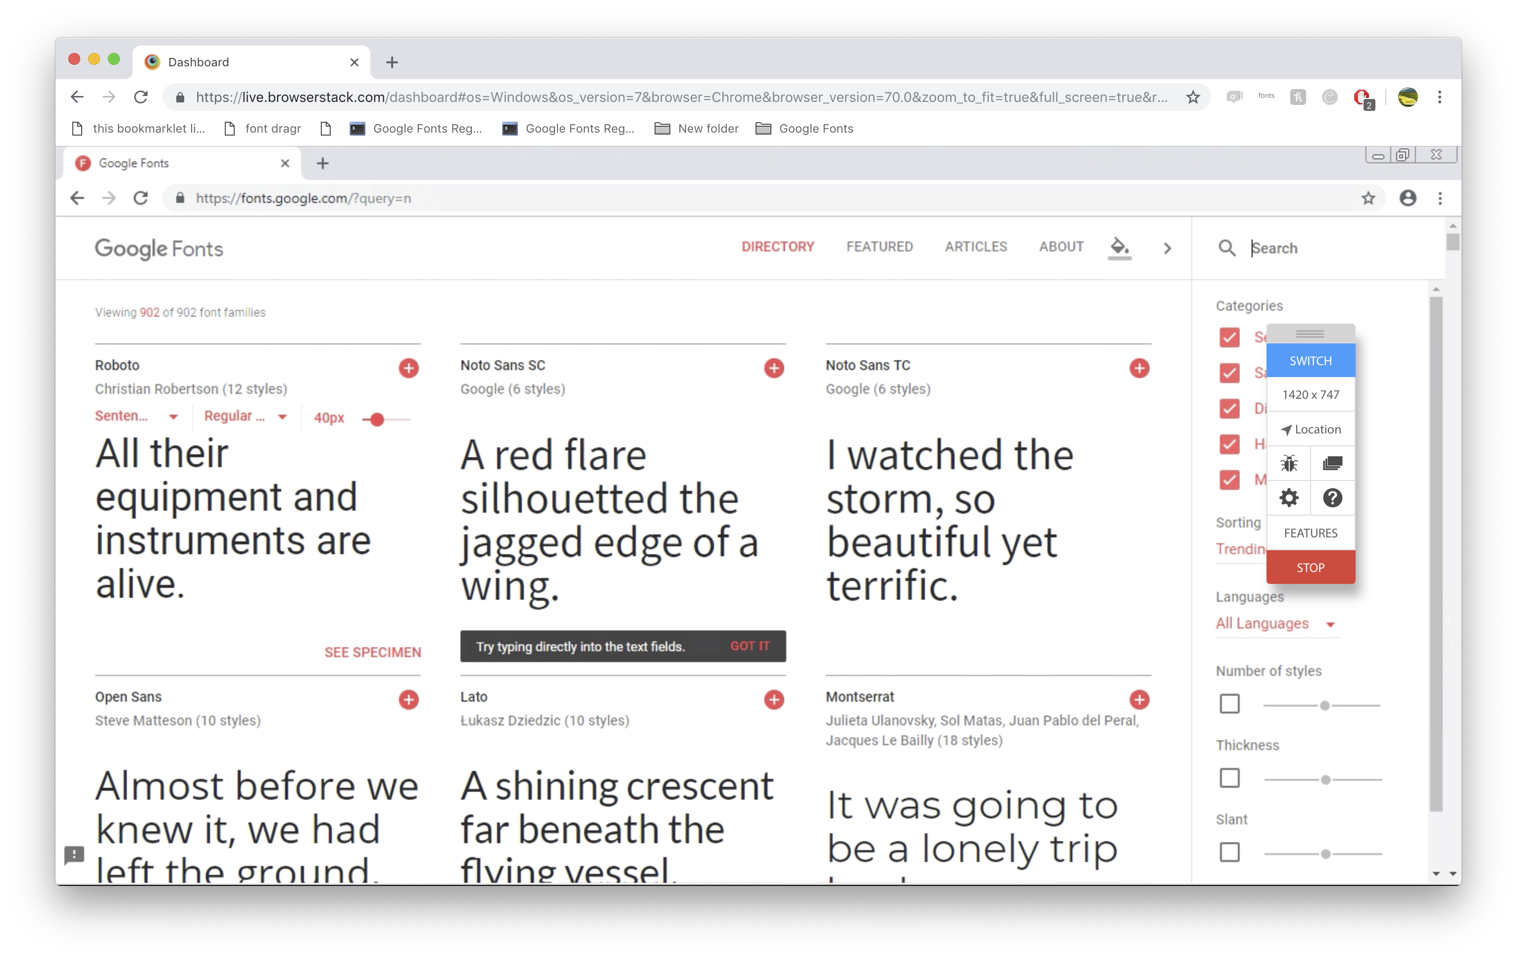Uncheck the fifth category checkbox (M…)
1517x959 pixels.
click(1229, 480)
